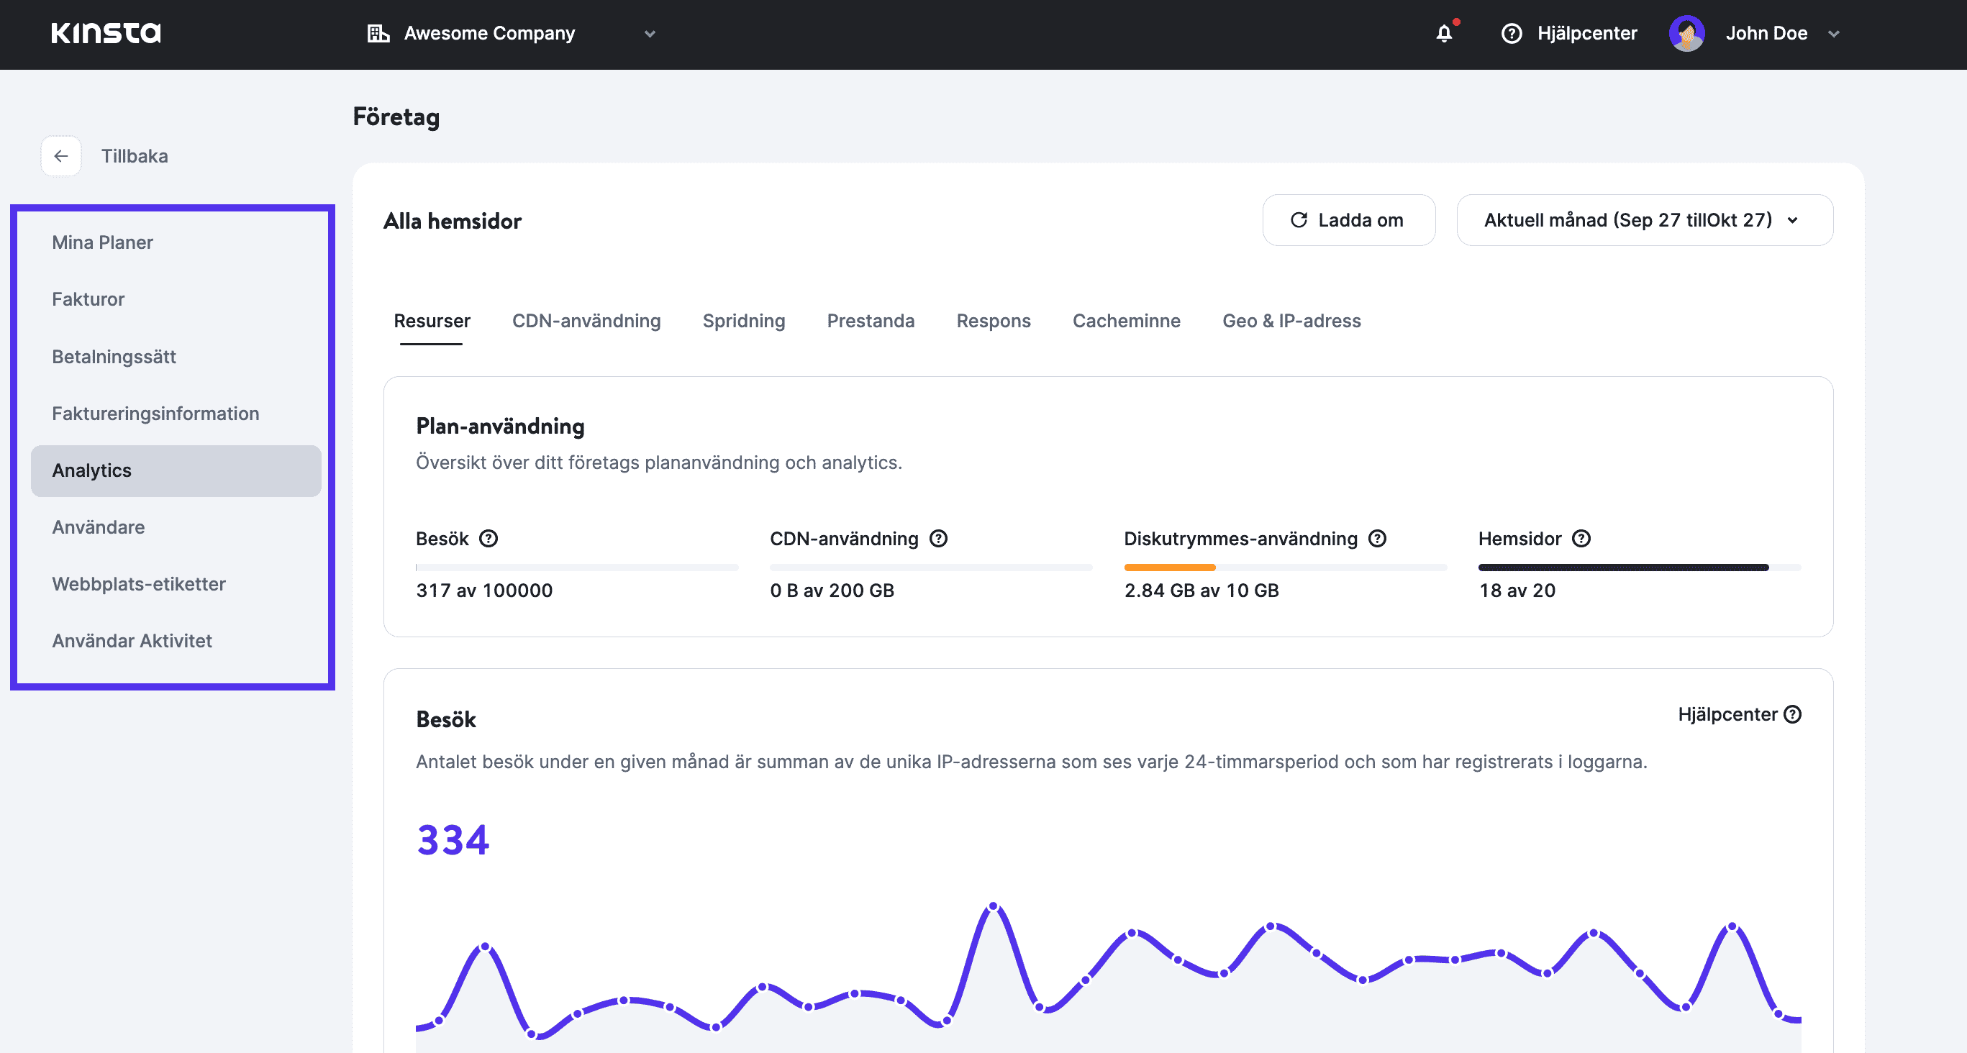This screenshot has height=1053, width=1967.
Task: Click the Besök help question icon
Action: 488,538
